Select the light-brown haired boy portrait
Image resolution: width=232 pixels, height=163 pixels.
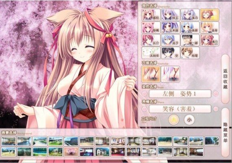click(x=190, y=53)
